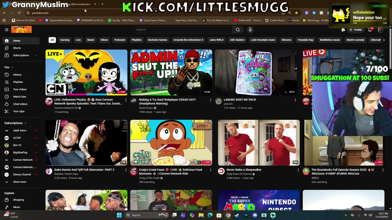Screen dimensions: 392x220
Task: Open Photoshop from the taskbar
Action: click(246, 215)
